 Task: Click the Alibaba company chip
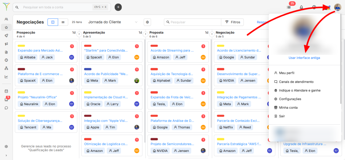[28, 57]
